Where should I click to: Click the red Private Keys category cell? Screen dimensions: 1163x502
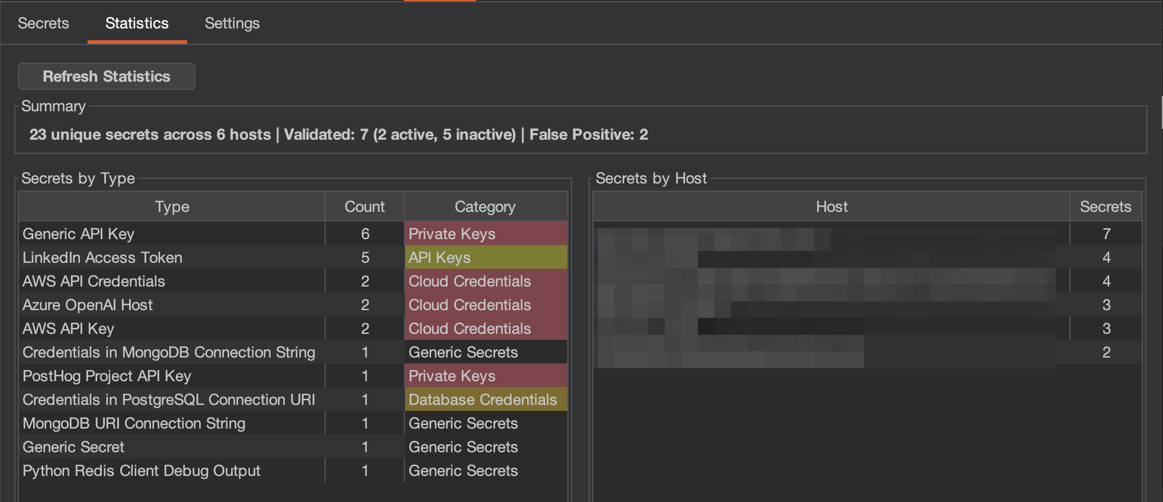(485, 233)
